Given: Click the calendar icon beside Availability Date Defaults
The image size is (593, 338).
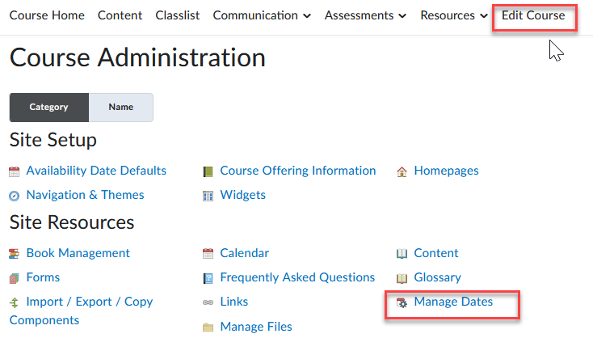Looking at the screenshot, I should pos(14,171).
